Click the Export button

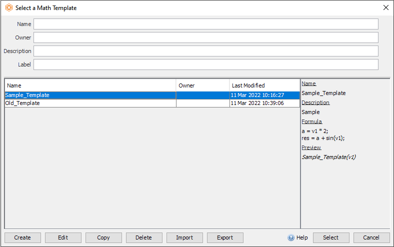click(x=225, y=237)
